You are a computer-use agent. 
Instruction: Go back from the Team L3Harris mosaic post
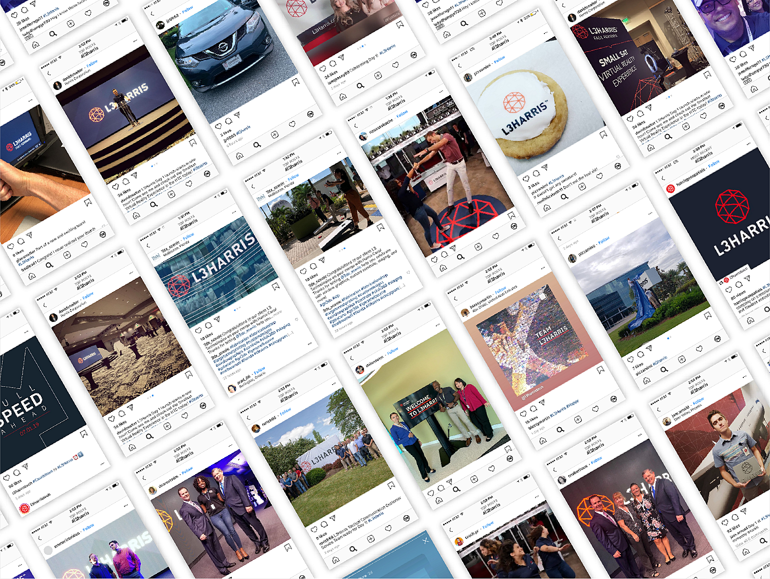pyautogui.click(x=455, y=298)
